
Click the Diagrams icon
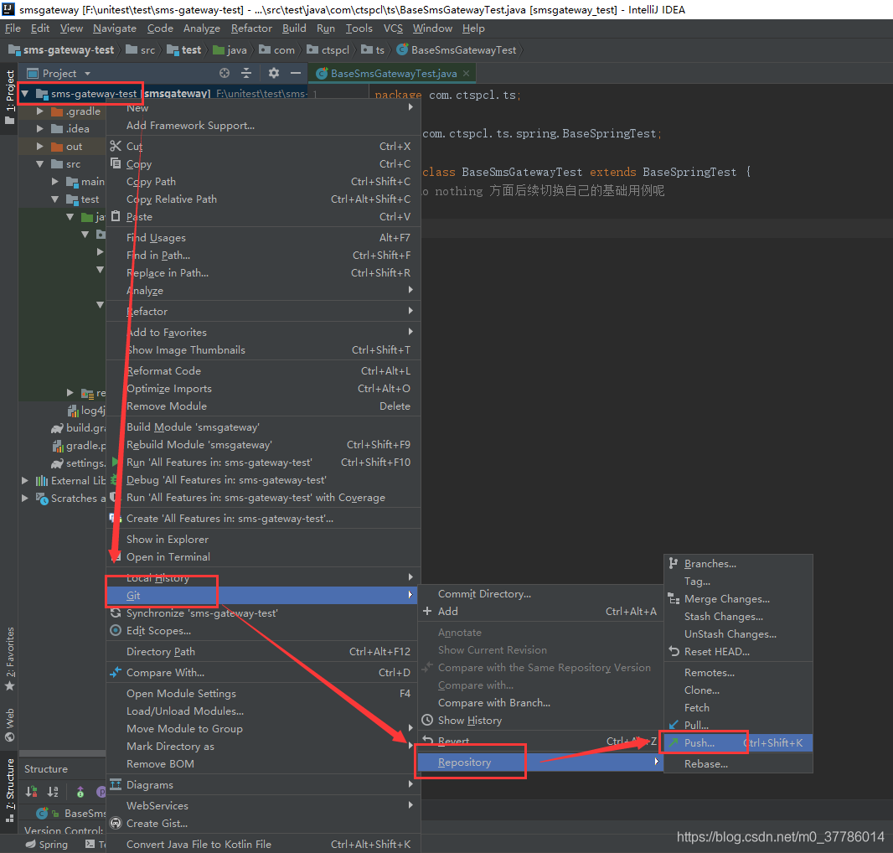pyautogui.click(x=116, y=784)
